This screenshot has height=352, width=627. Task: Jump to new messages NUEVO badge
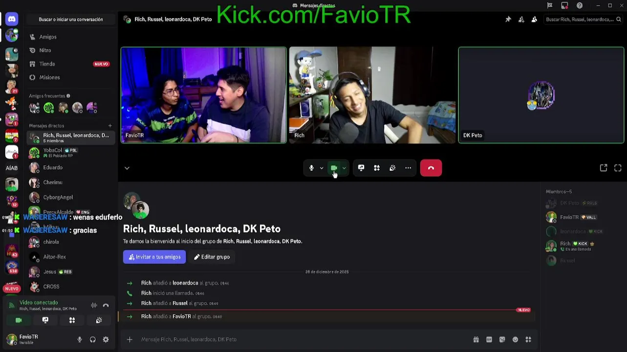click(x=524, y=310)
